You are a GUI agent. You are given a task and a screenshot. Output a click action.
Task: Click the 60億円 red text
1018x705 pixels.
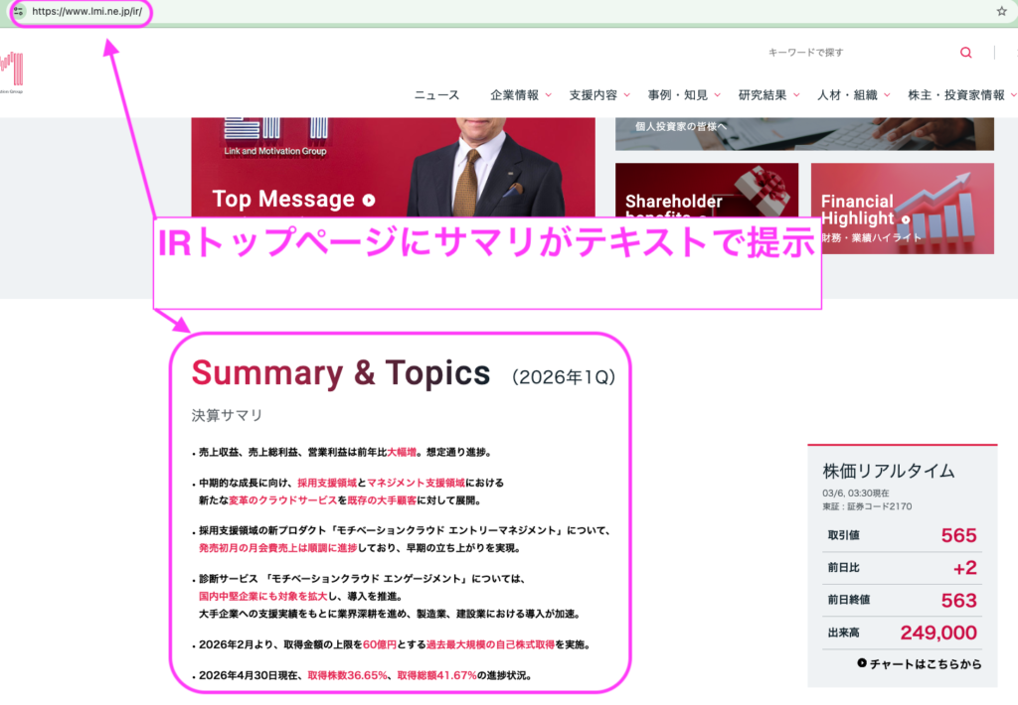[x=380, y=644]
